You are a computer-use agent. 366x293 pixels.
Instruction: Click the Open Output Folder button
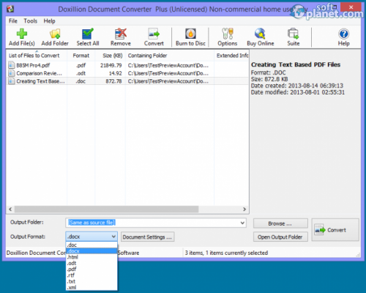point(280,237)
